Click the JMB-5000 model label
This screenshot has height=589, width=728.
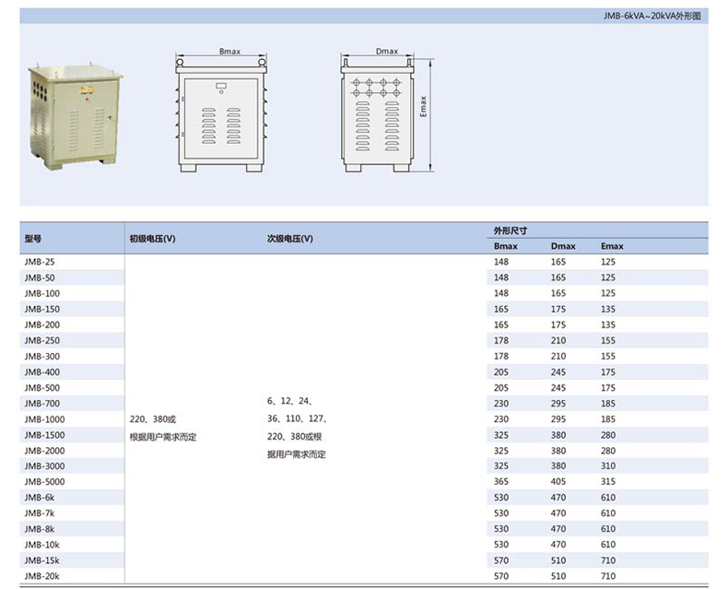[44, 482]
